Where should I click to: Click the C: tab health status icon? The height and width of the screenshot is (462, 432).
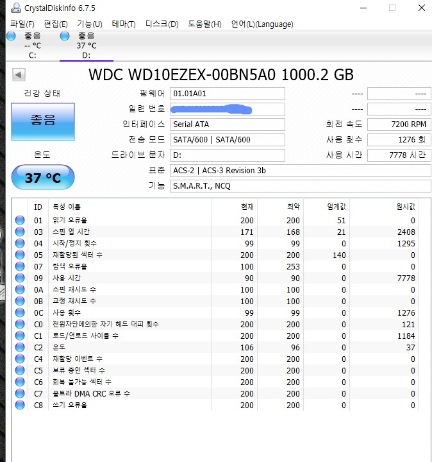(11, 36)
